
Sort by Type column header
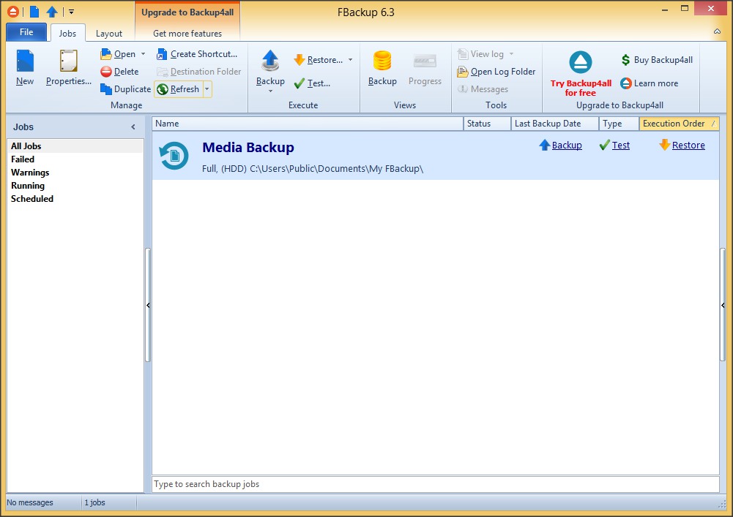[x=619, y=124]
